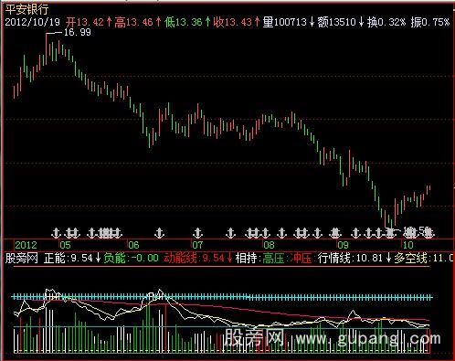Click the red 冲压 indicator label
This screenshot has height=361, width=455.
[x=302, y=259]
